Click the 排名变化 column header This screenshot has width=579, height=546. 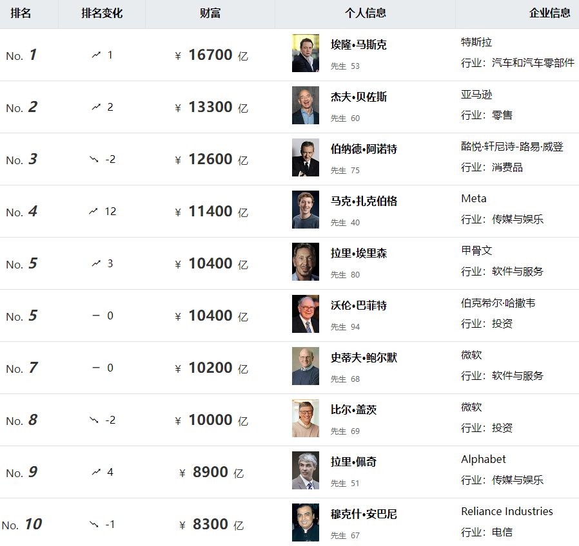pos(102,14)
